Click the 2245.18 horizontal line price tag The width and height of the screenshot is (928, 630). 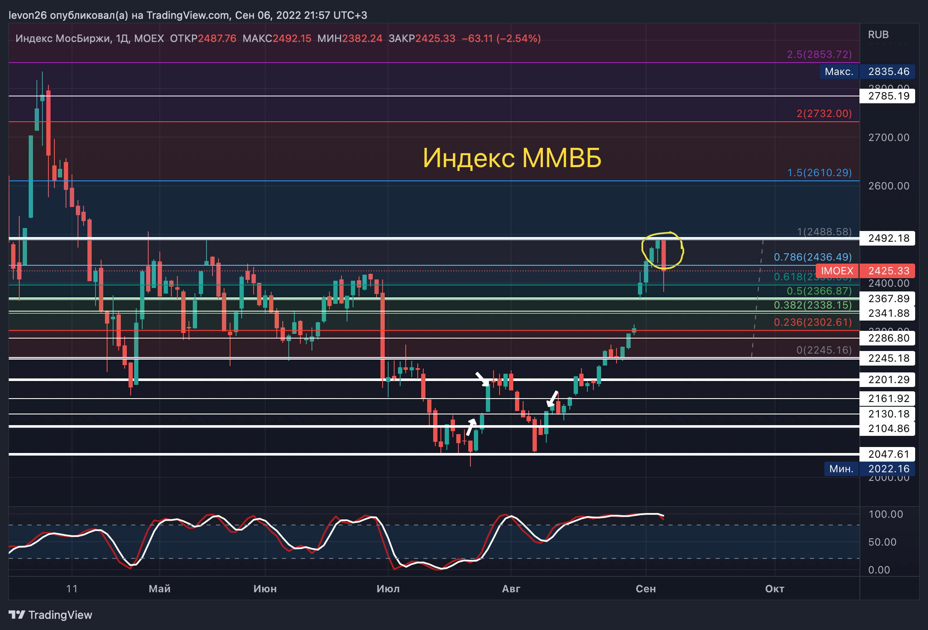pyautogui.click(x=887, y=358)
